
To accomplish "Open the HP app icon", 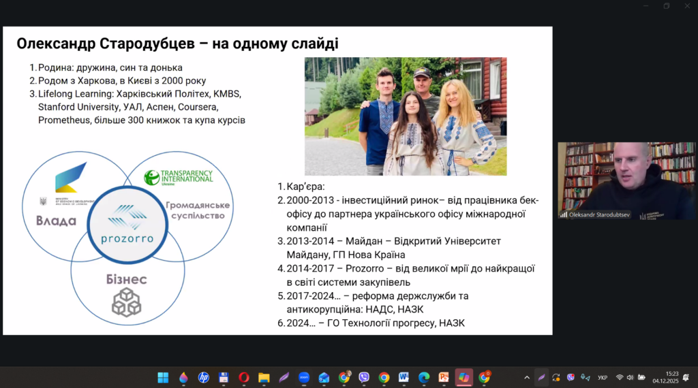I will 203,377.
